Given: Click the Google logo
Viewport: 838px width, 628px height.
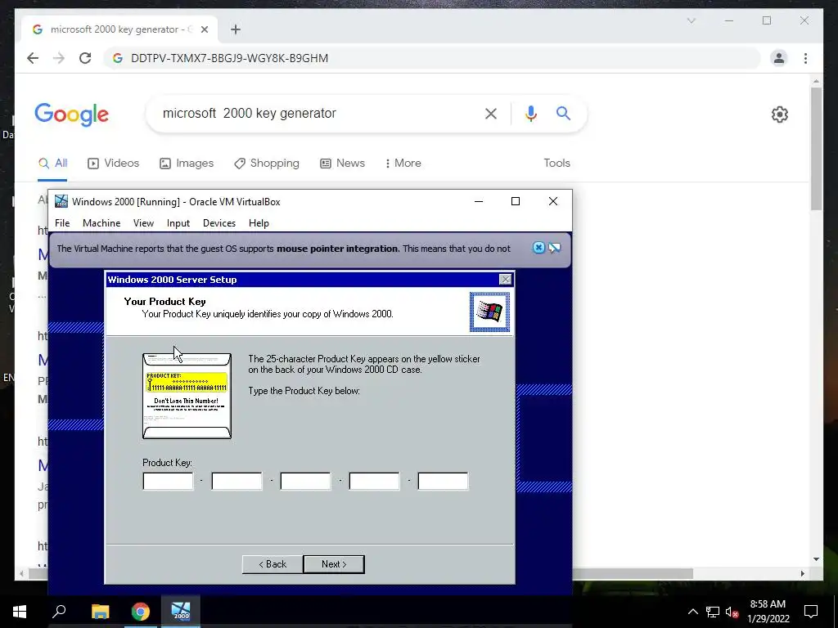Looking at the screenshot, I should (x=72, y=114).
